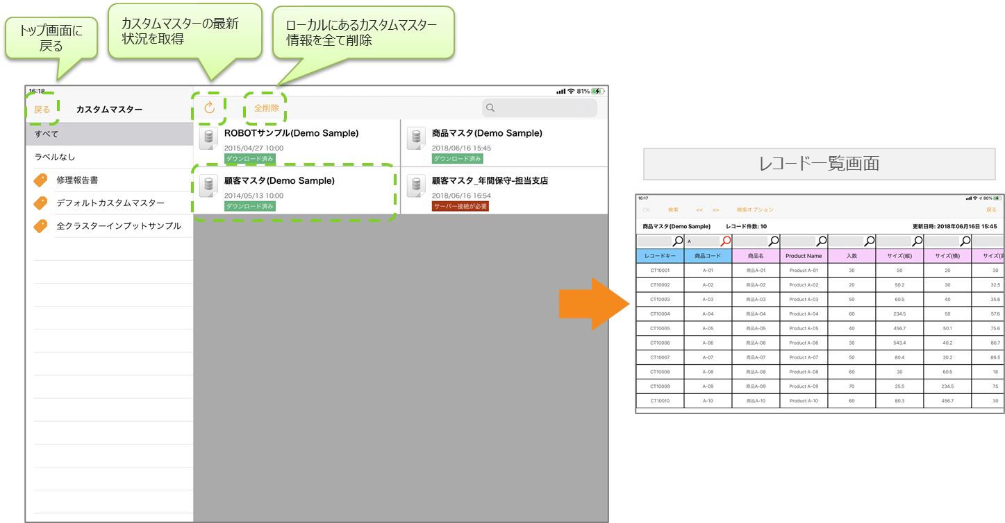
Task: Select the ラベルなし label filter
Action: tap(109, 157)
